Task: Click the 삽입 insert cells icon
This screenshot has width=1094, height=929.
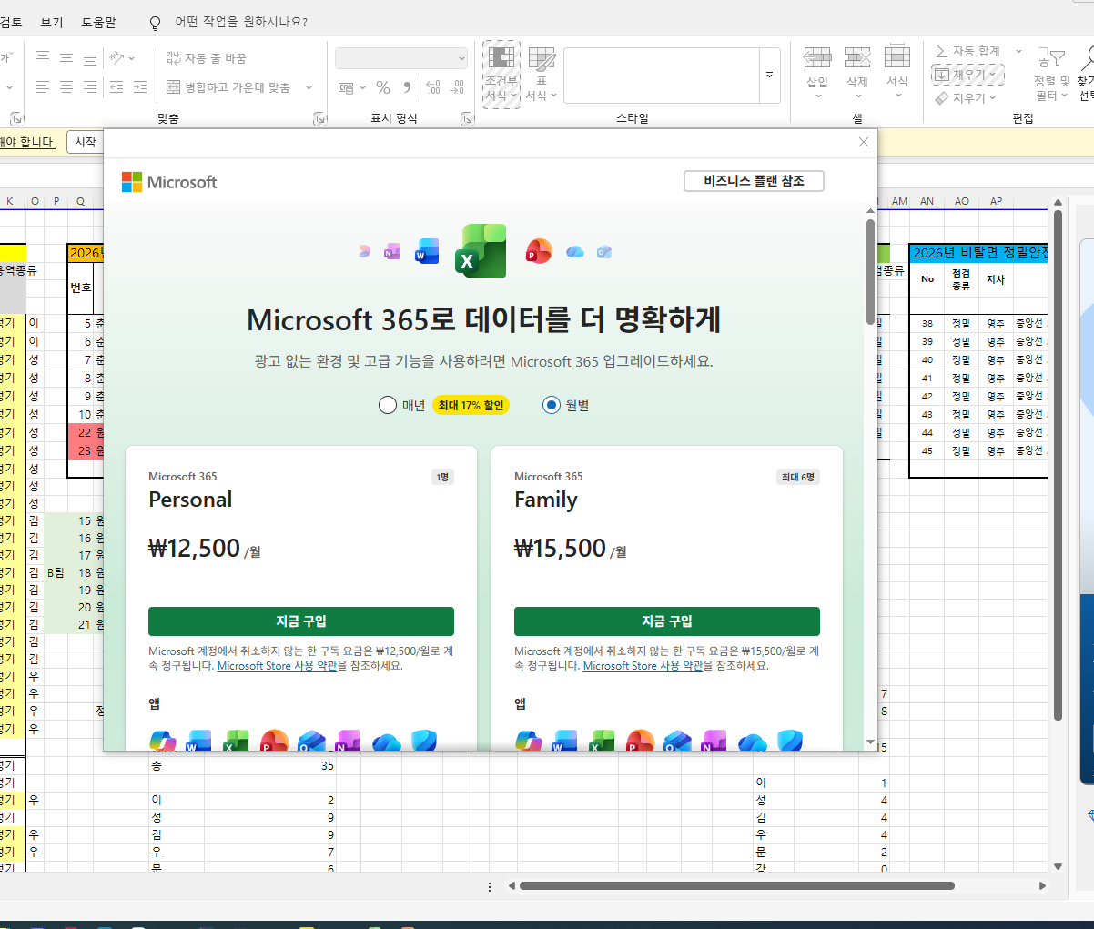Action: click(x=817, y=57)
